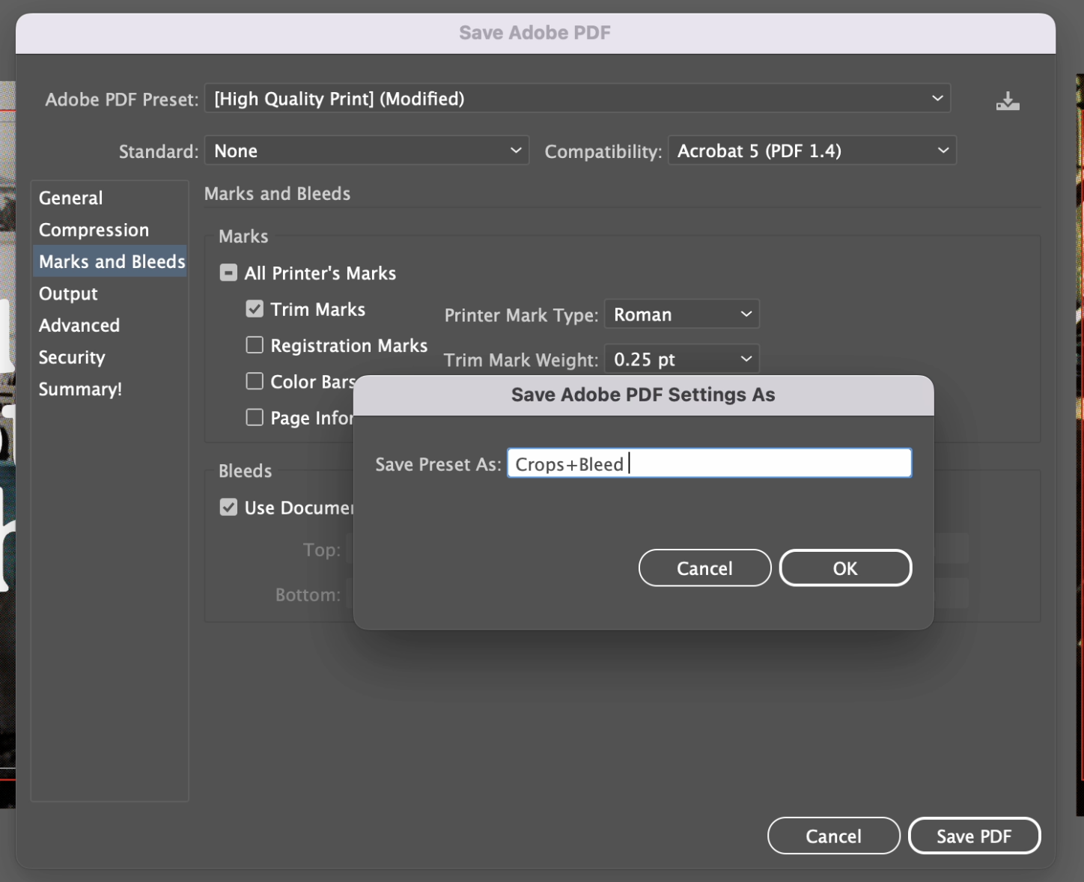Click the save preset download icon
The width and height of the screenshot is (1084, 882).
point(1008,101)
